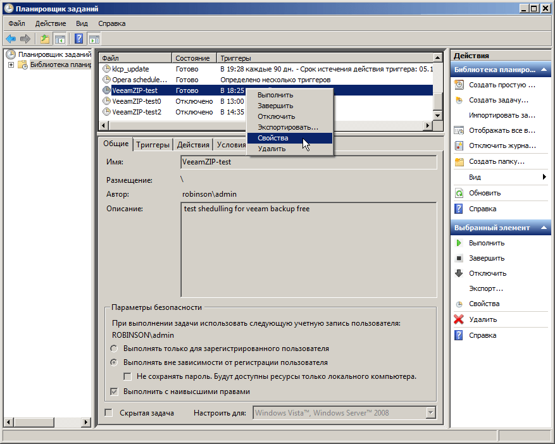Select the 'klcp_update' task row
This screenshot has width=555, height=444.
(130, 69)
